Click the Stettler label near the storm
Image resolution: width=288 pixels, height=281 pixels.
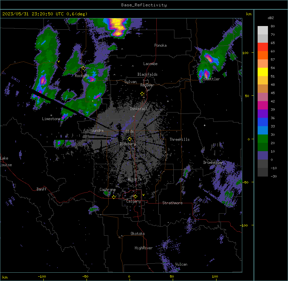[x=212, y=79]
